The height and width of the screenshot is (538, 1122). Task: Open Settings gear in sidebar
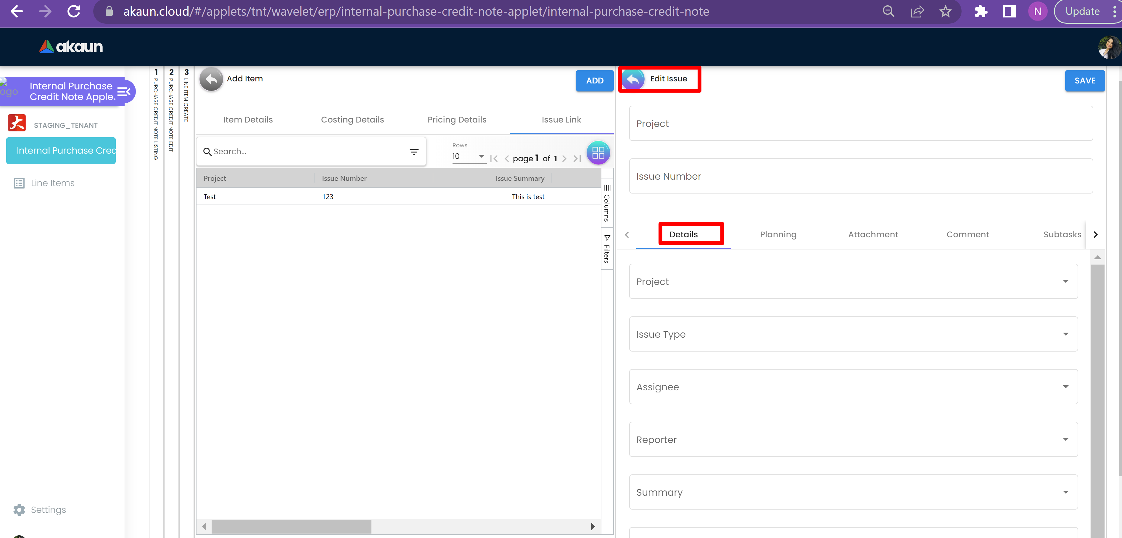[x=19, y=509]
